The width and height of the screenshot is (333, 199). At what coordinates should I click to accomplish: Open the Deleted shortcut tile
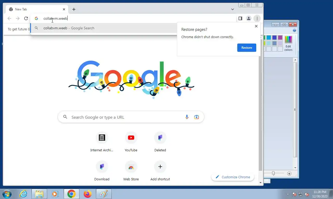click(160, 142)
